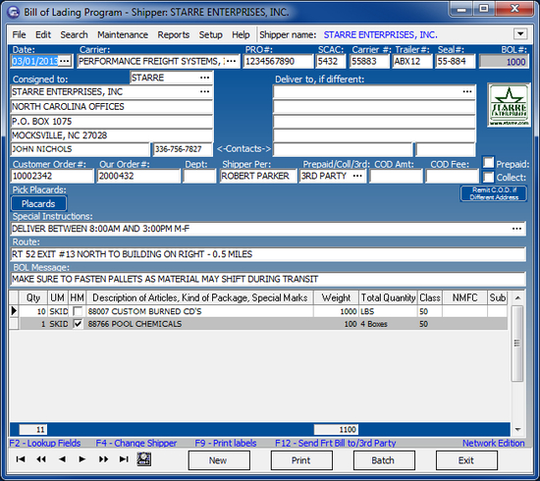
Task: Open the STARRE ENTERPRISES, INC name lookup ellipsis
Action: (205, 92)
